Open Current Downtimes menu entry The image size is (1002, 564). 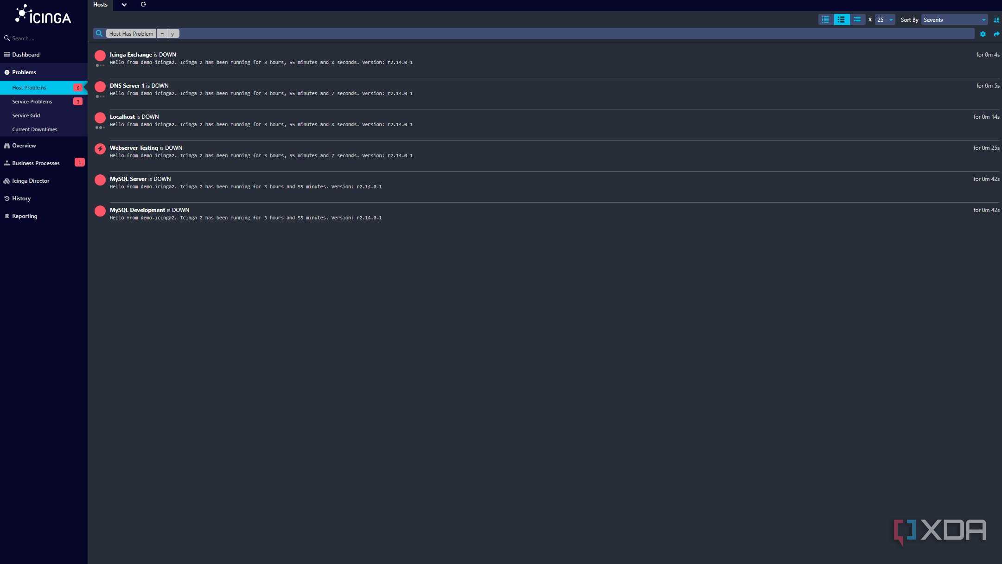click(35, 129)
